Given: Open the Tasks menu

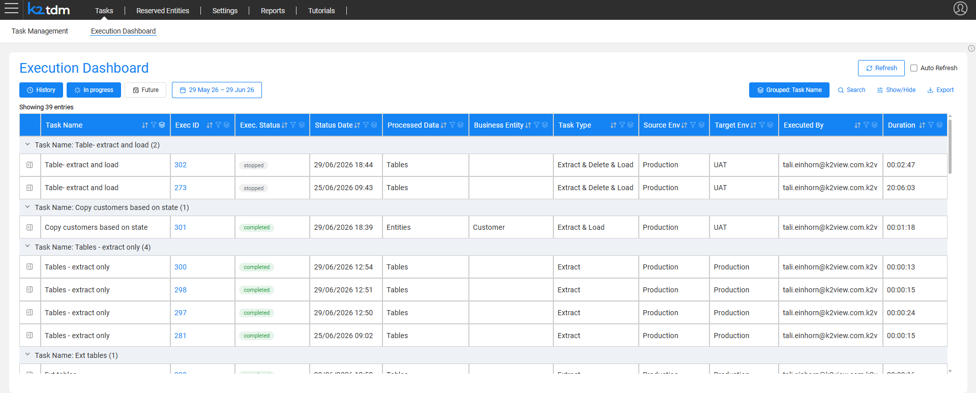Looking at the screenshot, I should point(104,11).
